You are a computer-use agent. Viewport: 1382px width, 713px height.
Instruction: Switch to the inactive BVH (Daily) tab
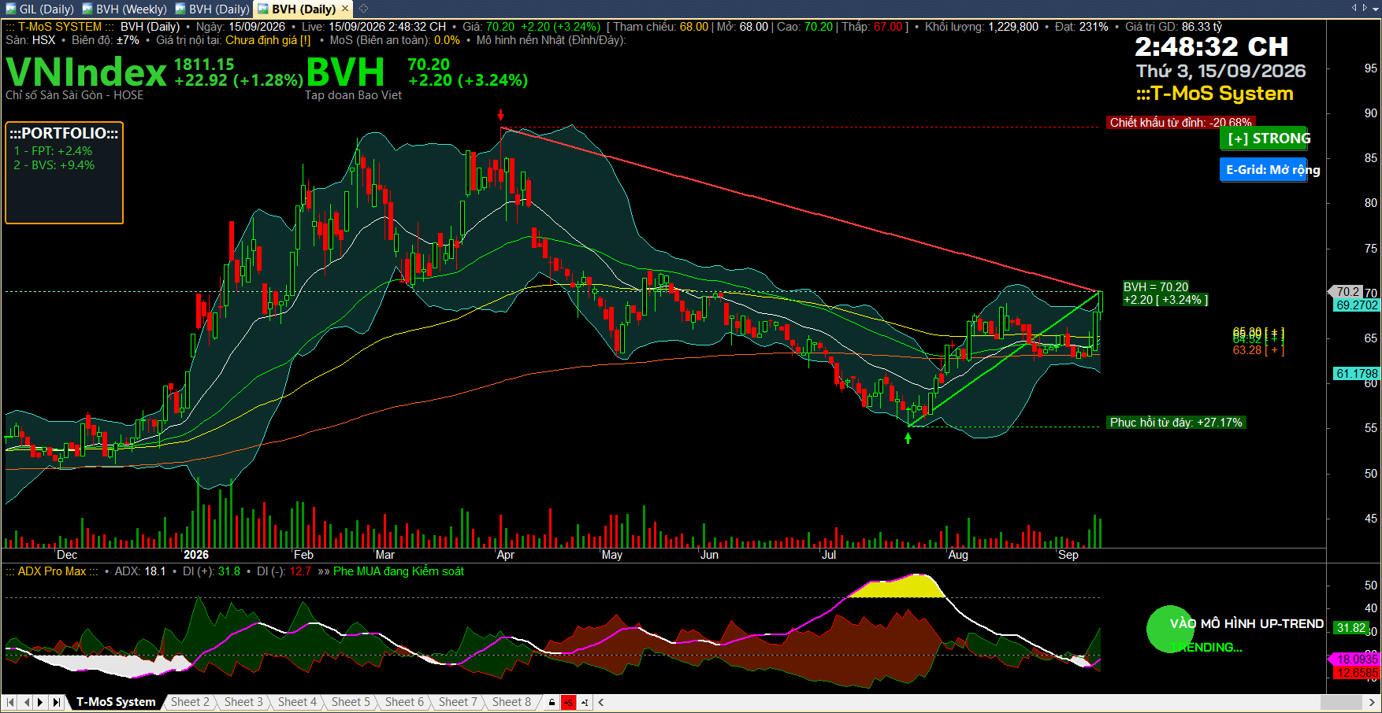pyautogui.click(x=212, y=9)
